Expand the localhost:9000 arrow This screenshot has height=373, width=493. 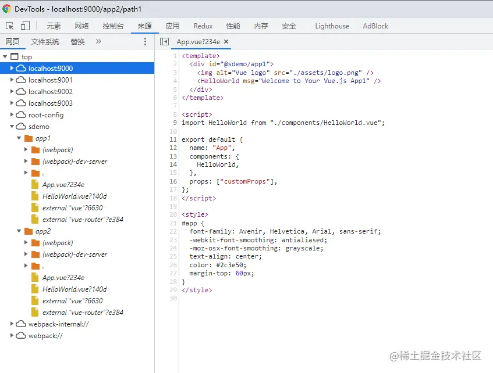click(12, 68)
